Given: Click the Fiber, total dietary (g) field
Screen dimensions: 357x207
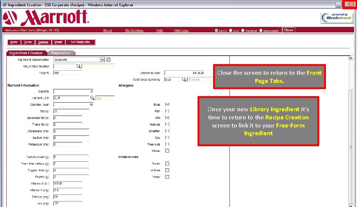Looking at the screenshot, I should (x=71, y=164).
